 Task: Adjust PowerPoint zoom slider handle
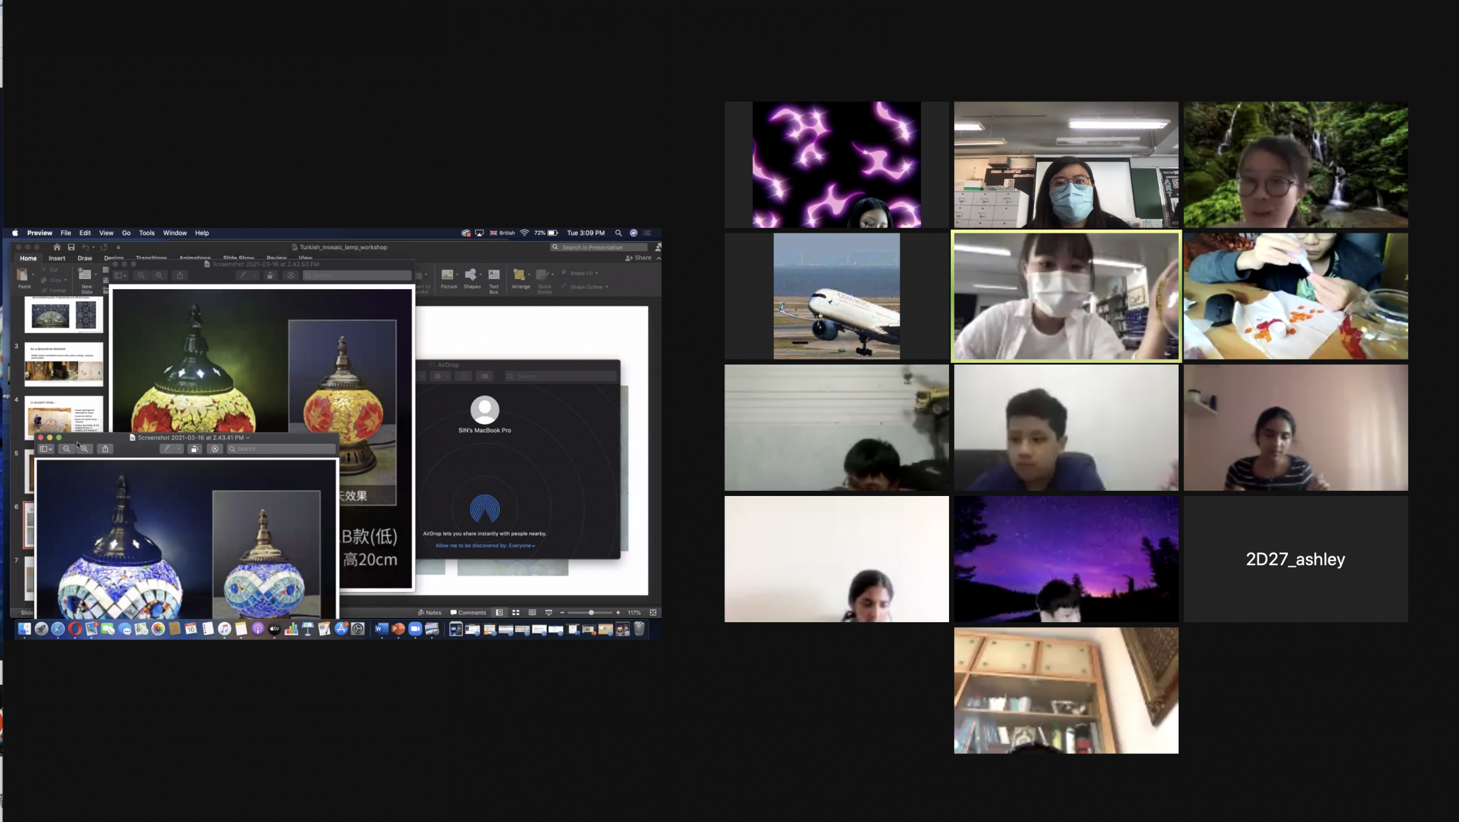coord(591,612)
